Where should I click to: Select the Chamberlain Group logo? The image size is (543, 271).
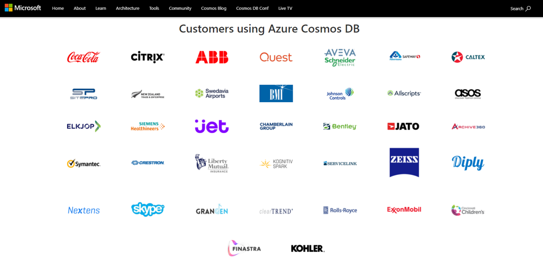[x=276, y=126]
